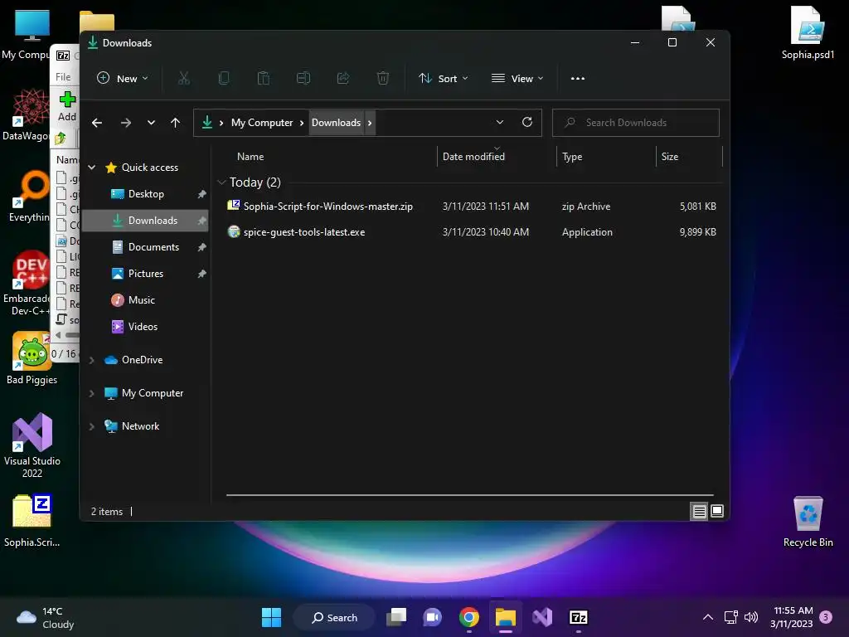The image size is (849, 637).
Task: Open File menu in 7-Zip window
Action: [63, 77]
